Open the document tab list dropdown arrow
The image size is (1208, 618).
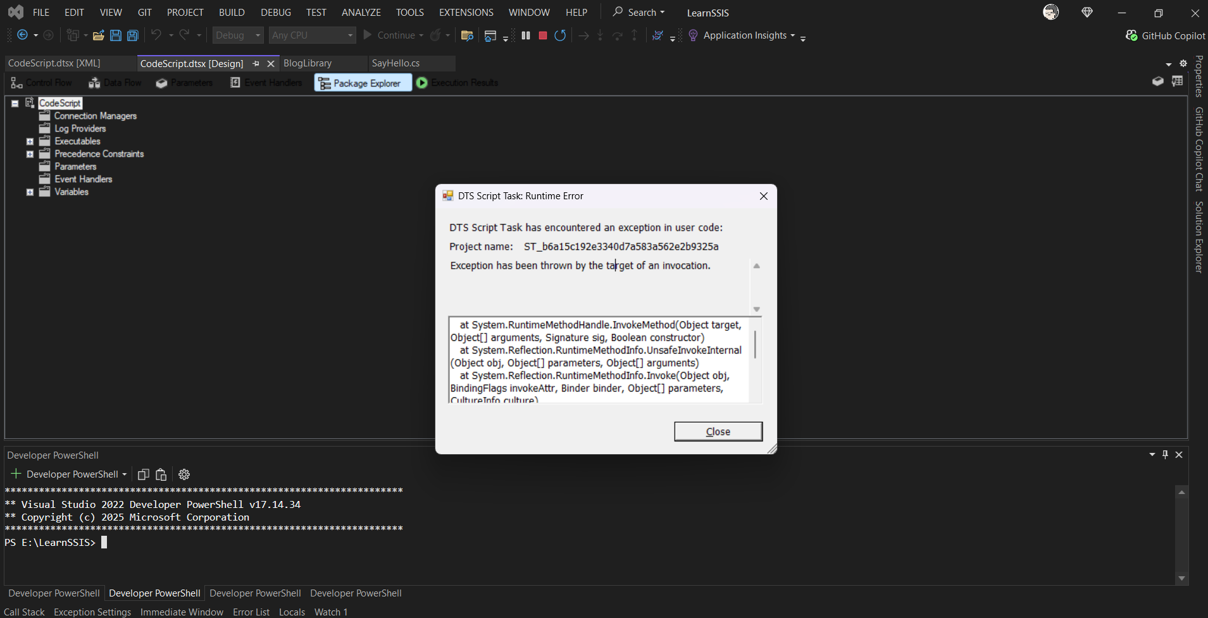pyautogui.click(x=1169, y=64)
